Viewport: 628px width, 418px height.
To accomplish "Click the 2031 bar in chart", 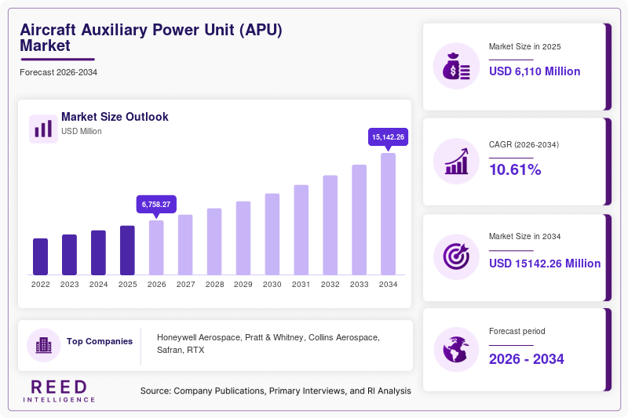I will pyautogui.click(x=301, y=230).
